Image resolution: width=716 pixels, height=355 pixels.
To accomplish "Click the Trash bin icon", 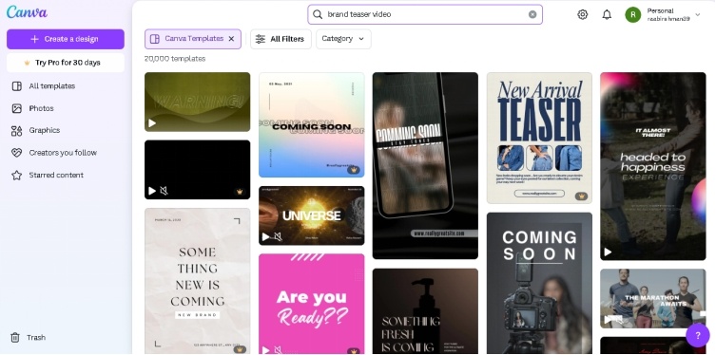I will point(15,338).
